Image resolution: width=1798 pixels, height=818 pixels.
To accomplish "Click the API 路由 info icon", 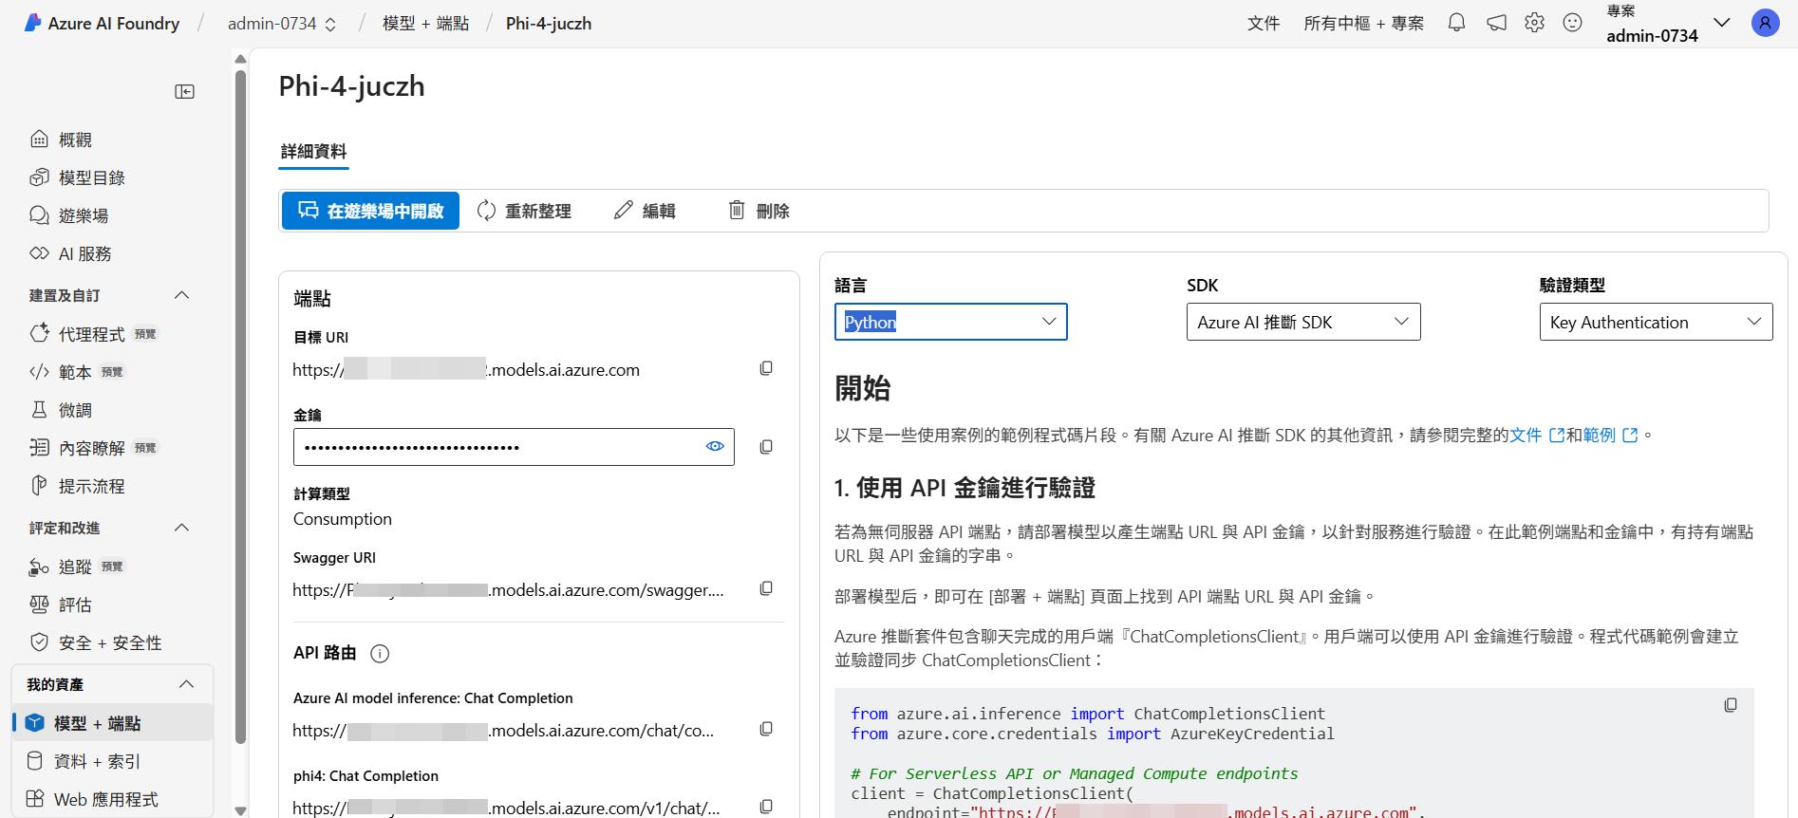I will (380, 653).
